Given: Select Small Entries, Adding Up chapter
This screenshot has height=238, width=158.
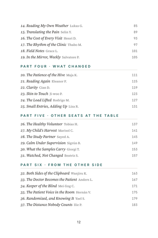Looking at the screenshot, I should click(x=79, y=106).
